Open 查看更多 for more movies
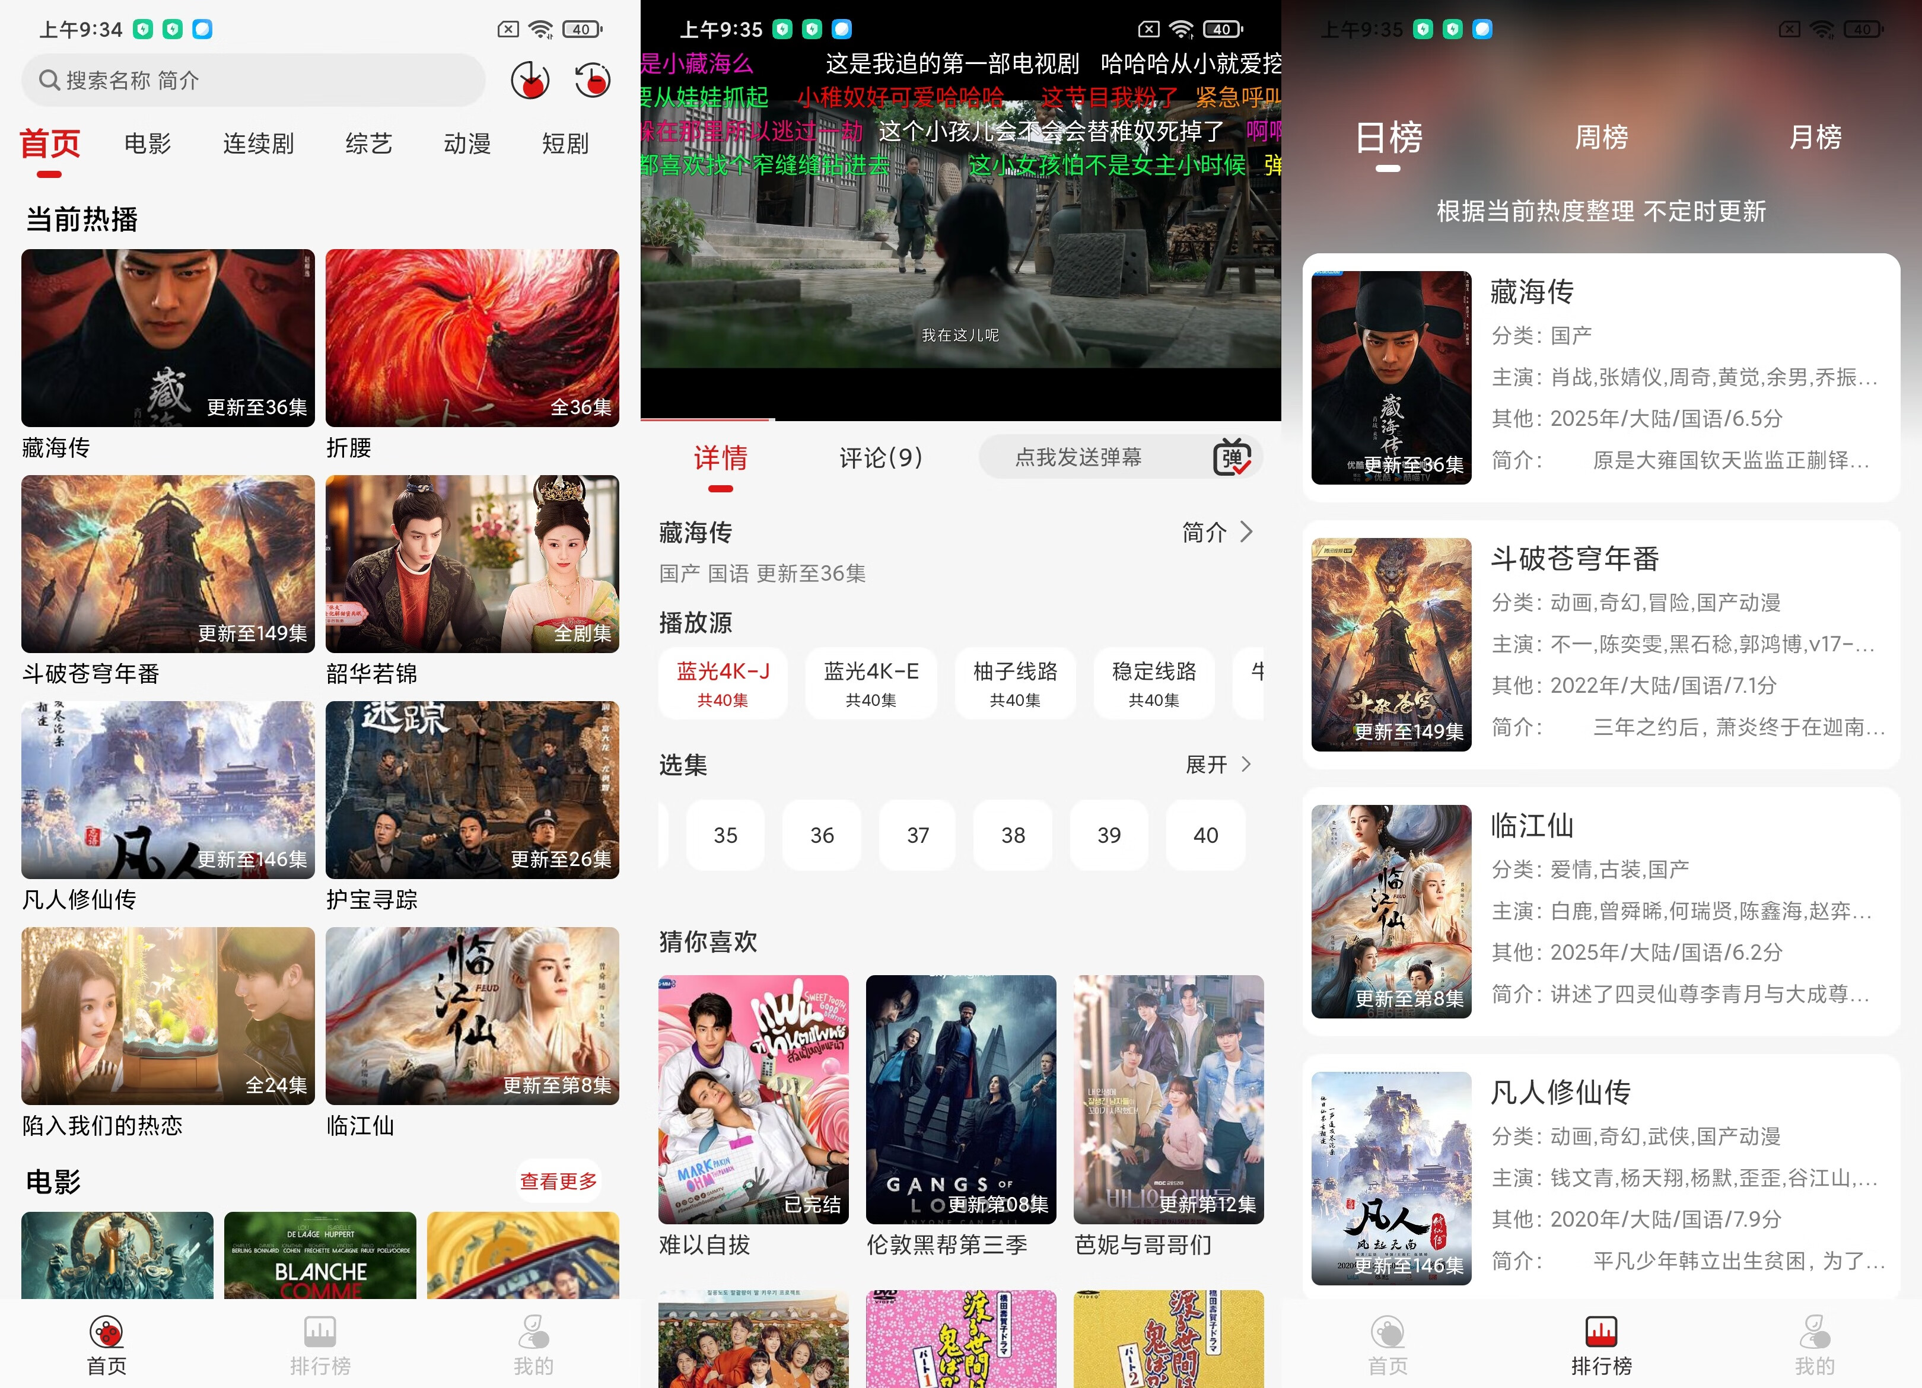The width and height of the screenshot is (1922, 1388). click(x=558, y=1180)
